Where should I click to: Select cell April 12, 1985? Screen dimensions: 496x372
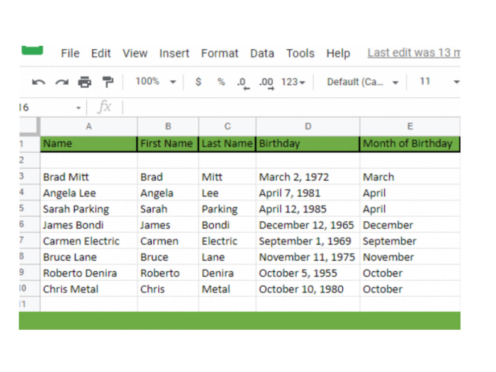tap(308, 209)
